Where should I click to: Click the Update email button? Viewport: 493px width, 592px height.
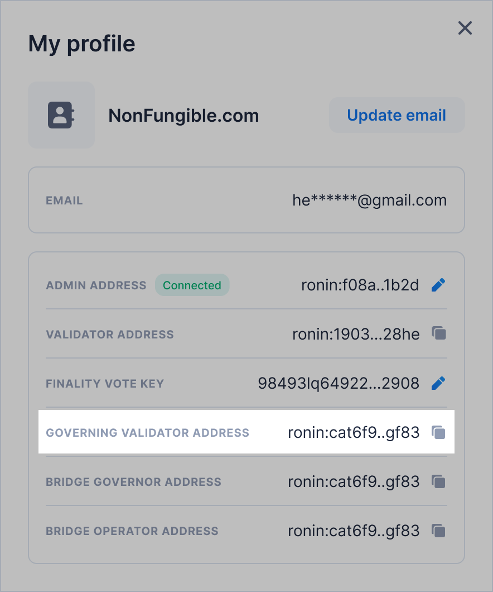pyautogui.click(x=397, y=115)
